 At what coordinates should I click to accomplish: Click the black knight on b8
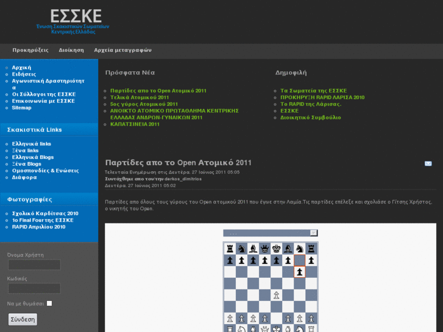pyautogui.click(x=241, y=249)
